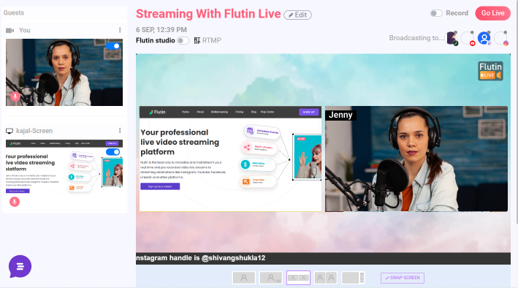Toggle the Record switch
Image resolution: width=518 pixels, height=288 pixels.
(436, 13)
